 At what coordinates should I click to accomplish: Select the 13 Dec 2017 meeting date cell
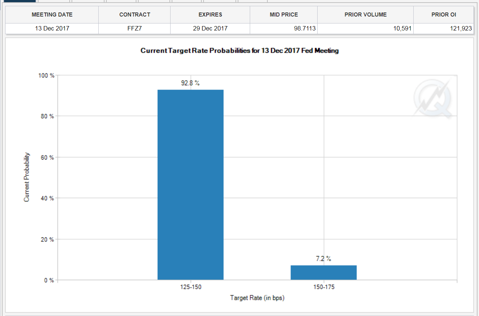[52, 28]
